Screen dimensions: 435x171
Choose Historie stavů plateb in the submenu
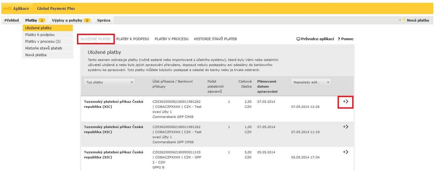tap(48, 48)
